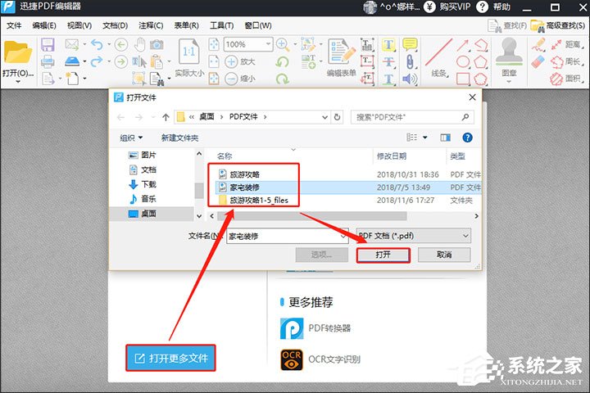This screenshot has height=393, width=590.
Task: Open the 100% zoom level dropdown
Action: click(268, 44)
